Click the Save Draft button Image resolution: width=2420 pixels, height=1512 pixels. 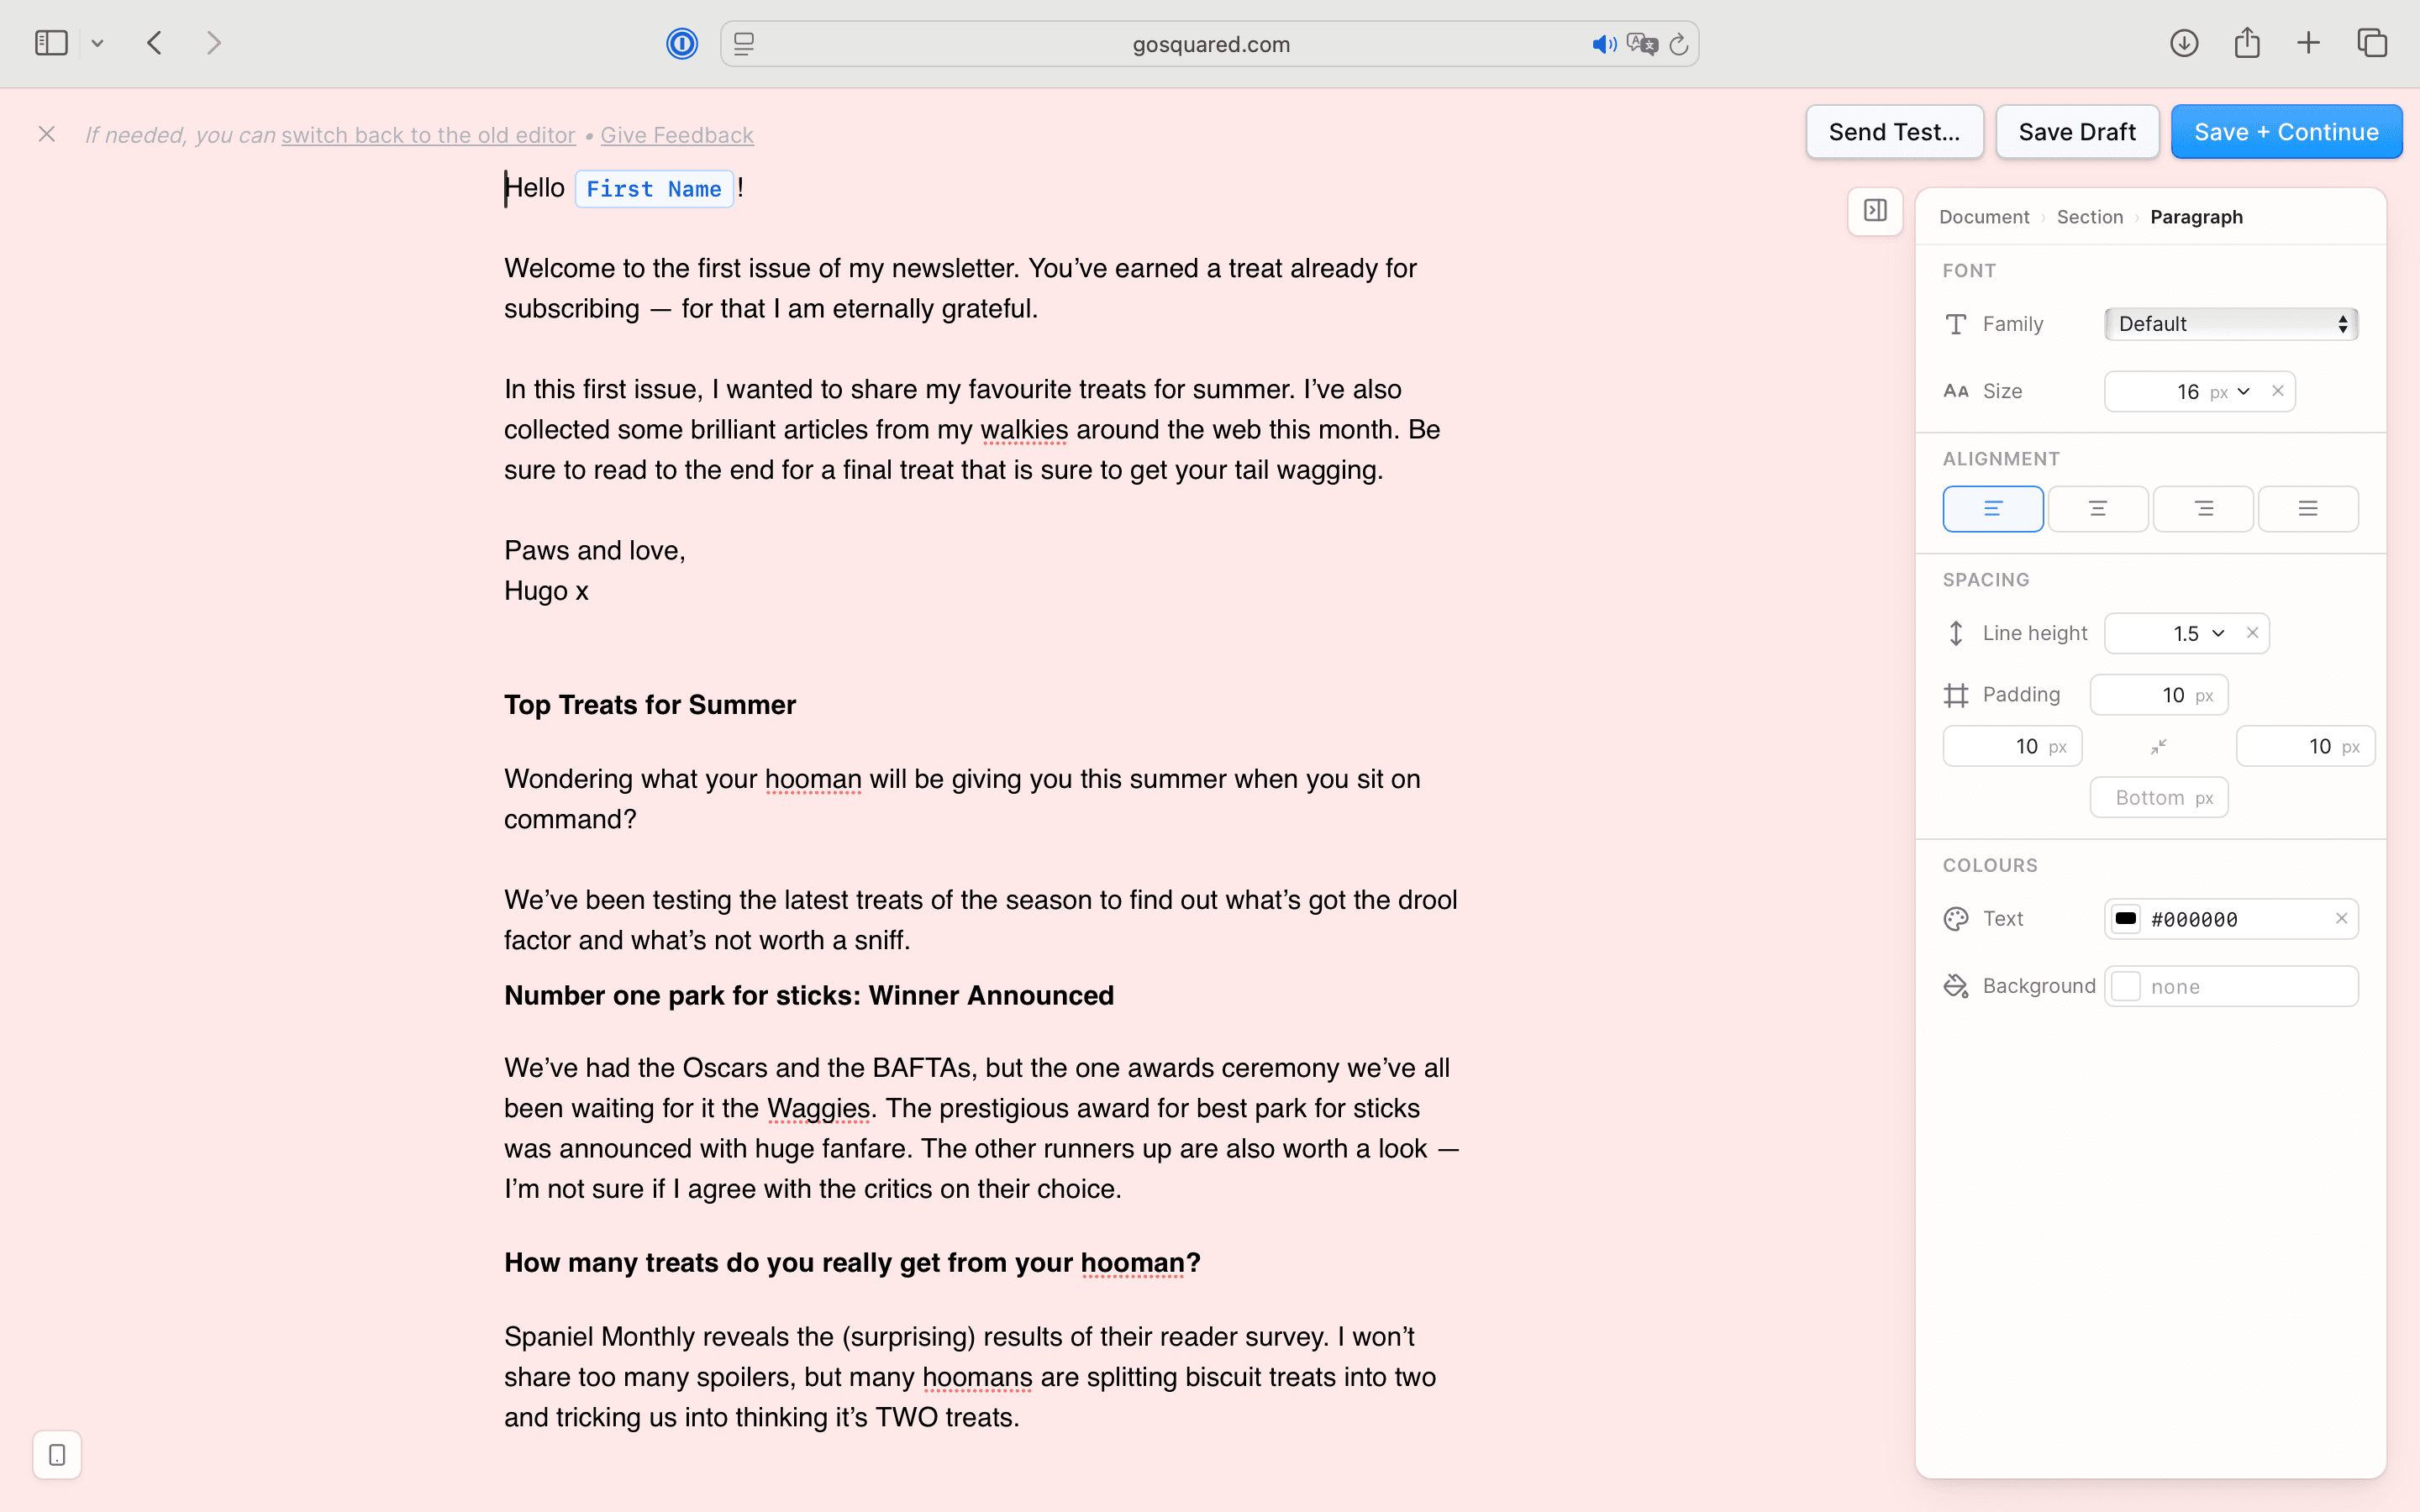click(x=2077, y=132)
